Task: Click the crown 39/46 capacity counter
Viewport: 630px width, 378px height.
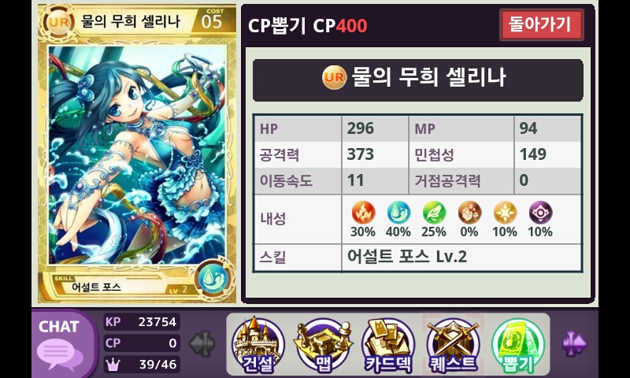Action: (x=142, y=365)
